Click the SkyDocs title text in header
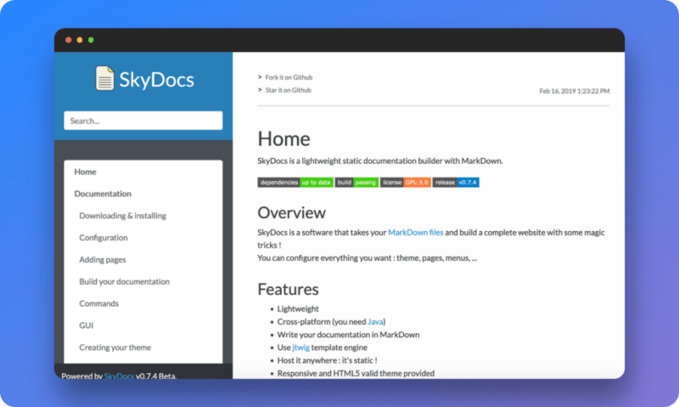Screen dimensions: 679x407 click(x=156, y=80)
